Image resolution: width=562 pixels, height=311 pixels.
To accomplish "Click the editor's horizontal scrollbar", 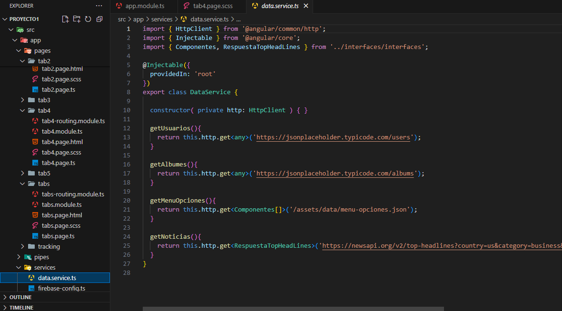I will point(293,309).
